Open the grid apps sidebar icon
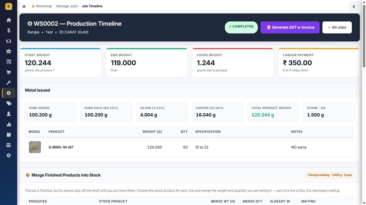Viewport: 366px width, 205px height. pyautogui.click(x=9, y=145)
